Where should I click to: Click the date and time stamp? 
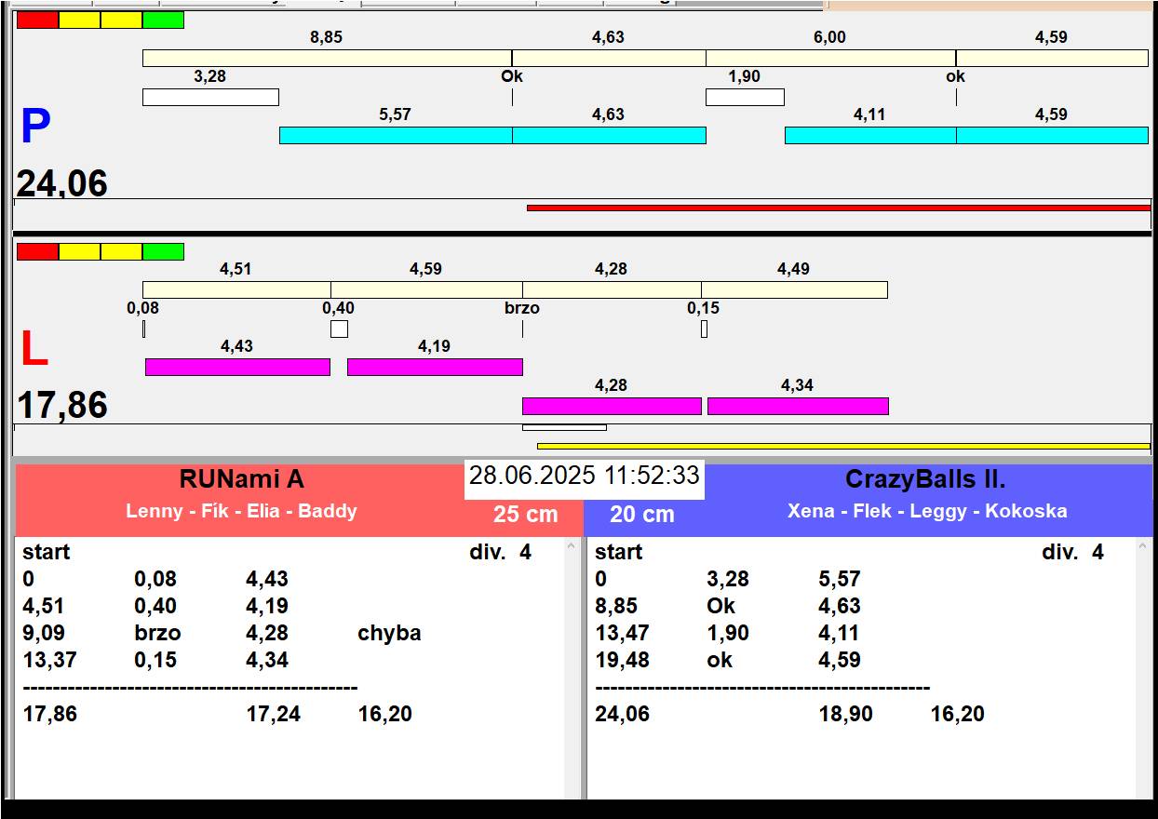pos(584,476)
